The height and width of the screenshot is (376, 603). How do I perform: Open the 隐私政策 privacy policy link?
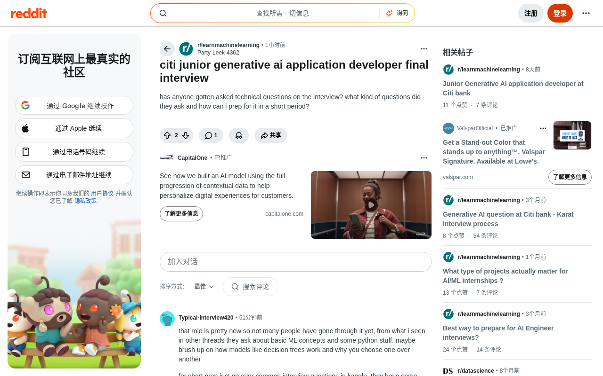pyautogui.click(x=85, y=201)
